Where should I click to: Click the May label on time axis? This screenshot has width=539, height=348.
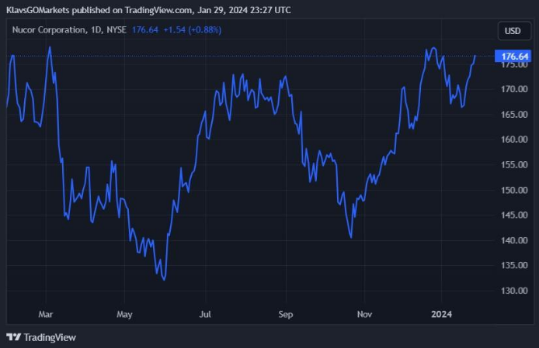click(x=124, y=315)
